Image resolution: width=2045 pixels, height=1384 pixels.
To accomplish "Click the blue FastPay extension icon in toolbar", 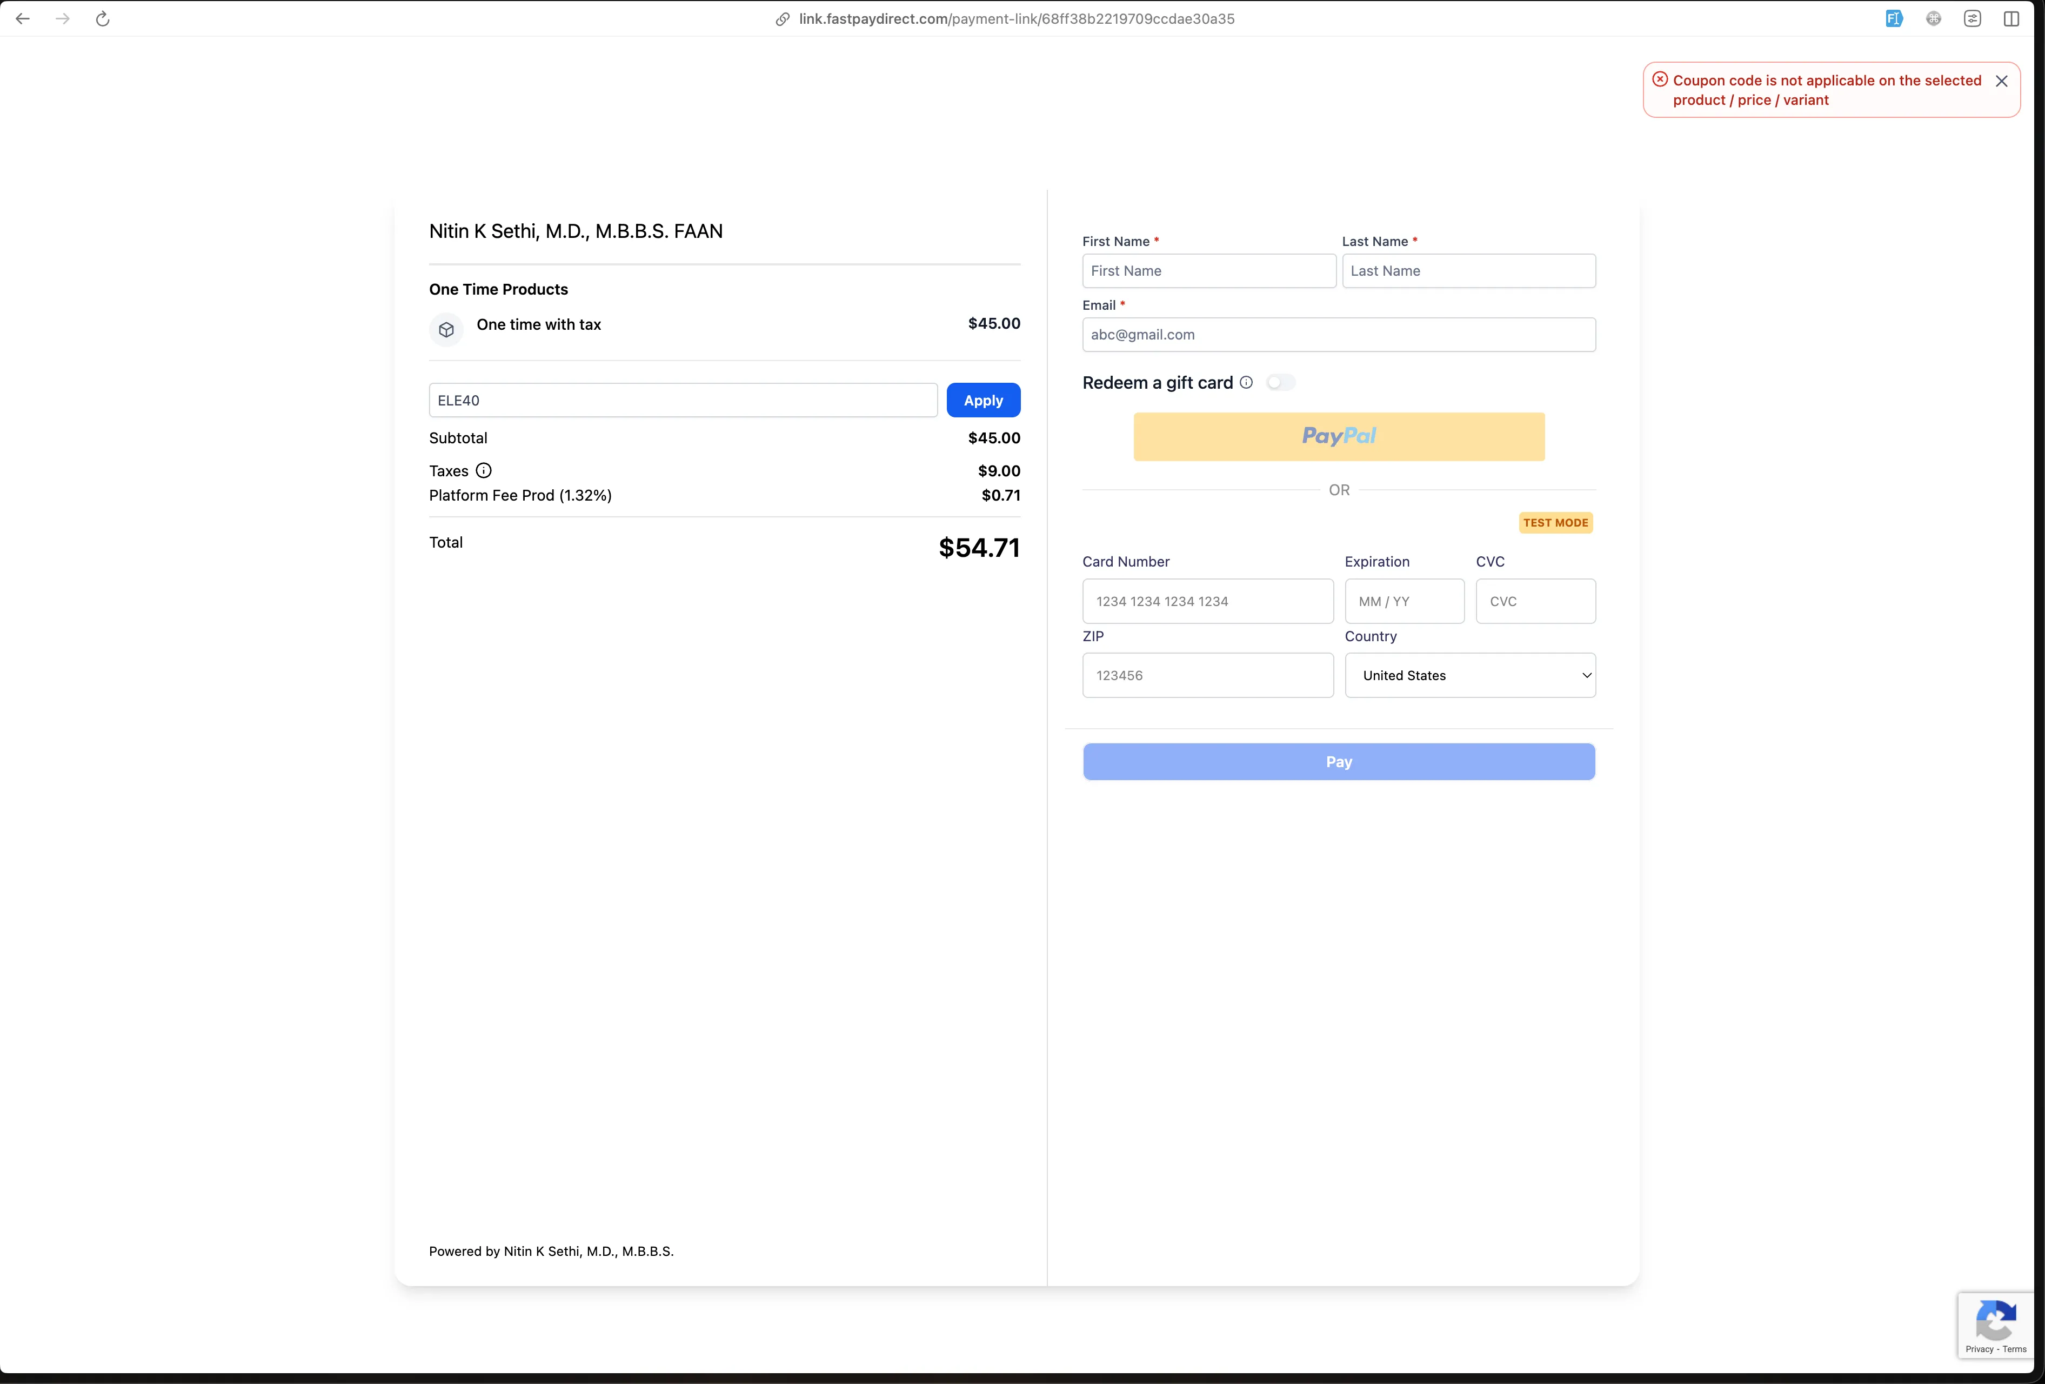I will coord(1894,18).
